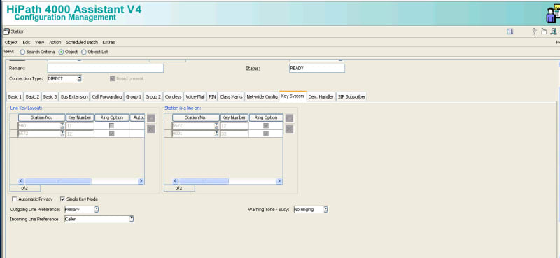The height and width of the screenshot is (258, 560).
Task: Open the Outgoing Line Preference dropdown
Action: [97, 210]
